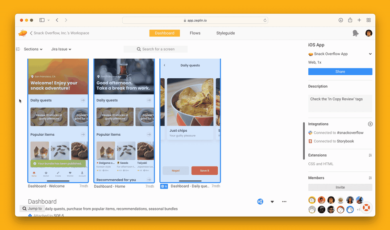The width and height of the screenshot is (390, 230).
Task: Toggle the sections list icon
Action: click(18, 49)
